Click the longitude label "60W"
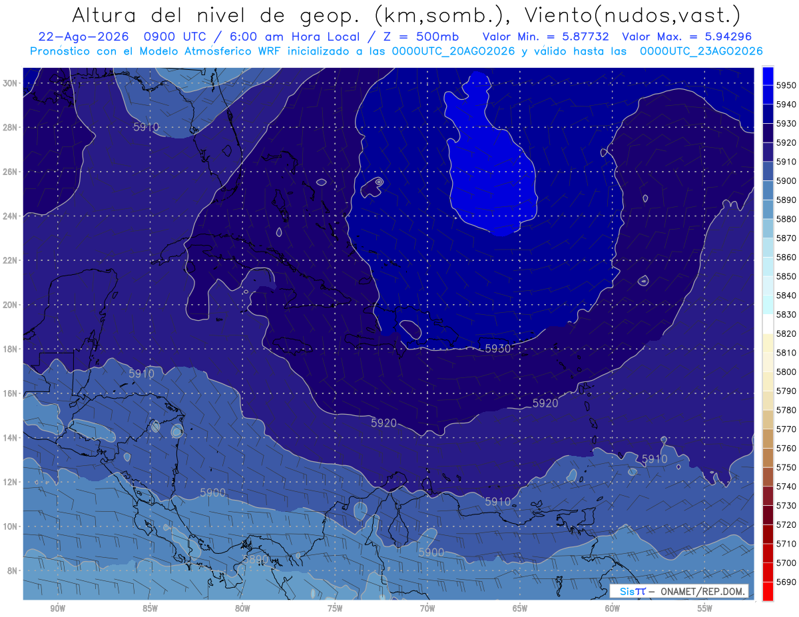799x617 pixels. [613, 608]
